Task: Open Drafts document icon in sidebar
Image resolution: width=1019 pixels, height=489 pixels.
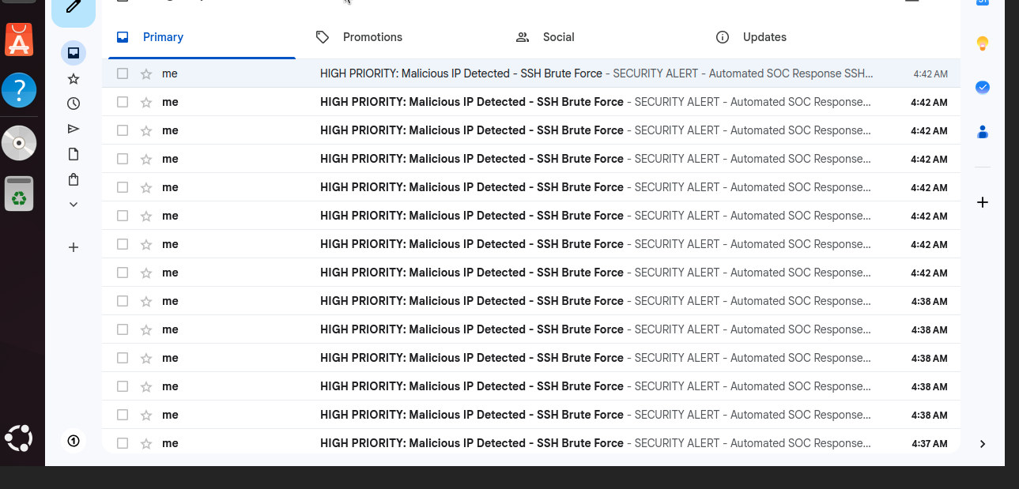Action: (74, 154)
